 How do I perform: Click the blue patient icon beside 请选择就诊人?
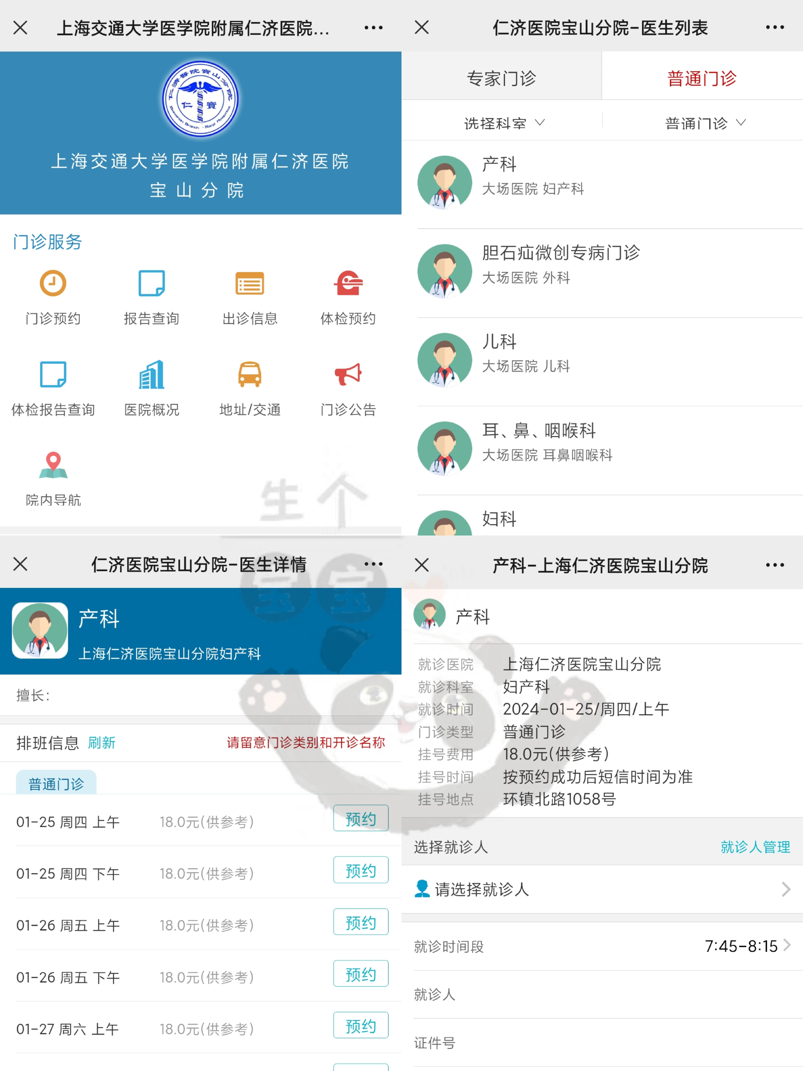[422, 889]
